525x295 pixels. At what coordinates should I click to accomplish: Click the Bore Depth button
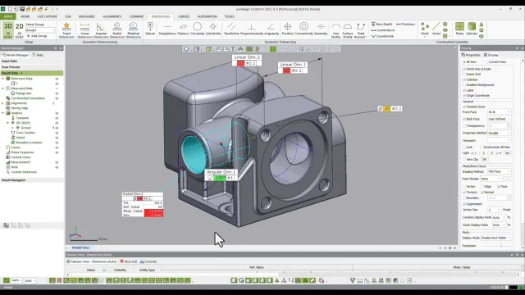pyautogui.click(x=381, y=24)
